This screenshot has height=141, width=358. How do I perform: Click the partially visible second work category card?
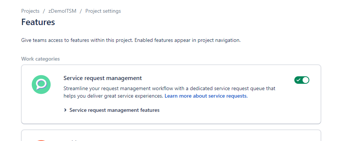tap(171, 135)
